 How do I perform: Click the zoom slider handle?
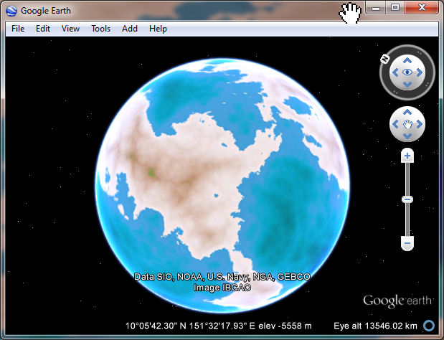pos(407,199)
